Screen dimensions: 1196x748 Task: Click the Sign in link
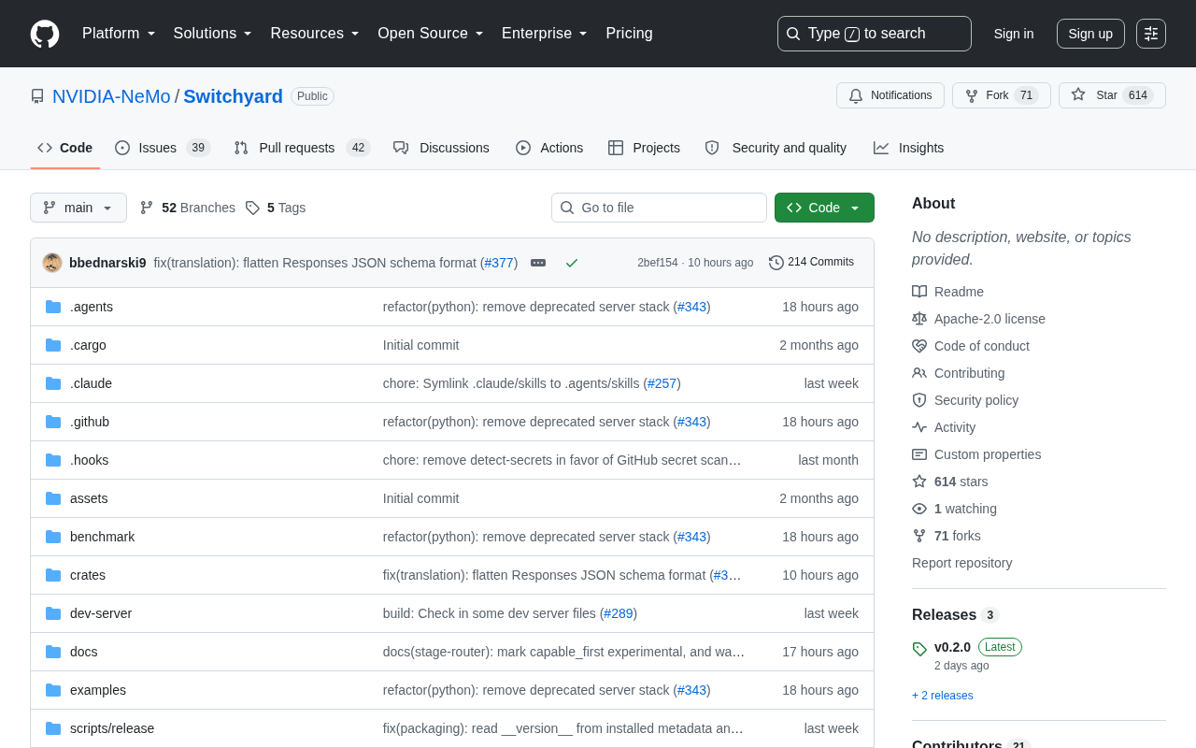tap(1014, 34)
